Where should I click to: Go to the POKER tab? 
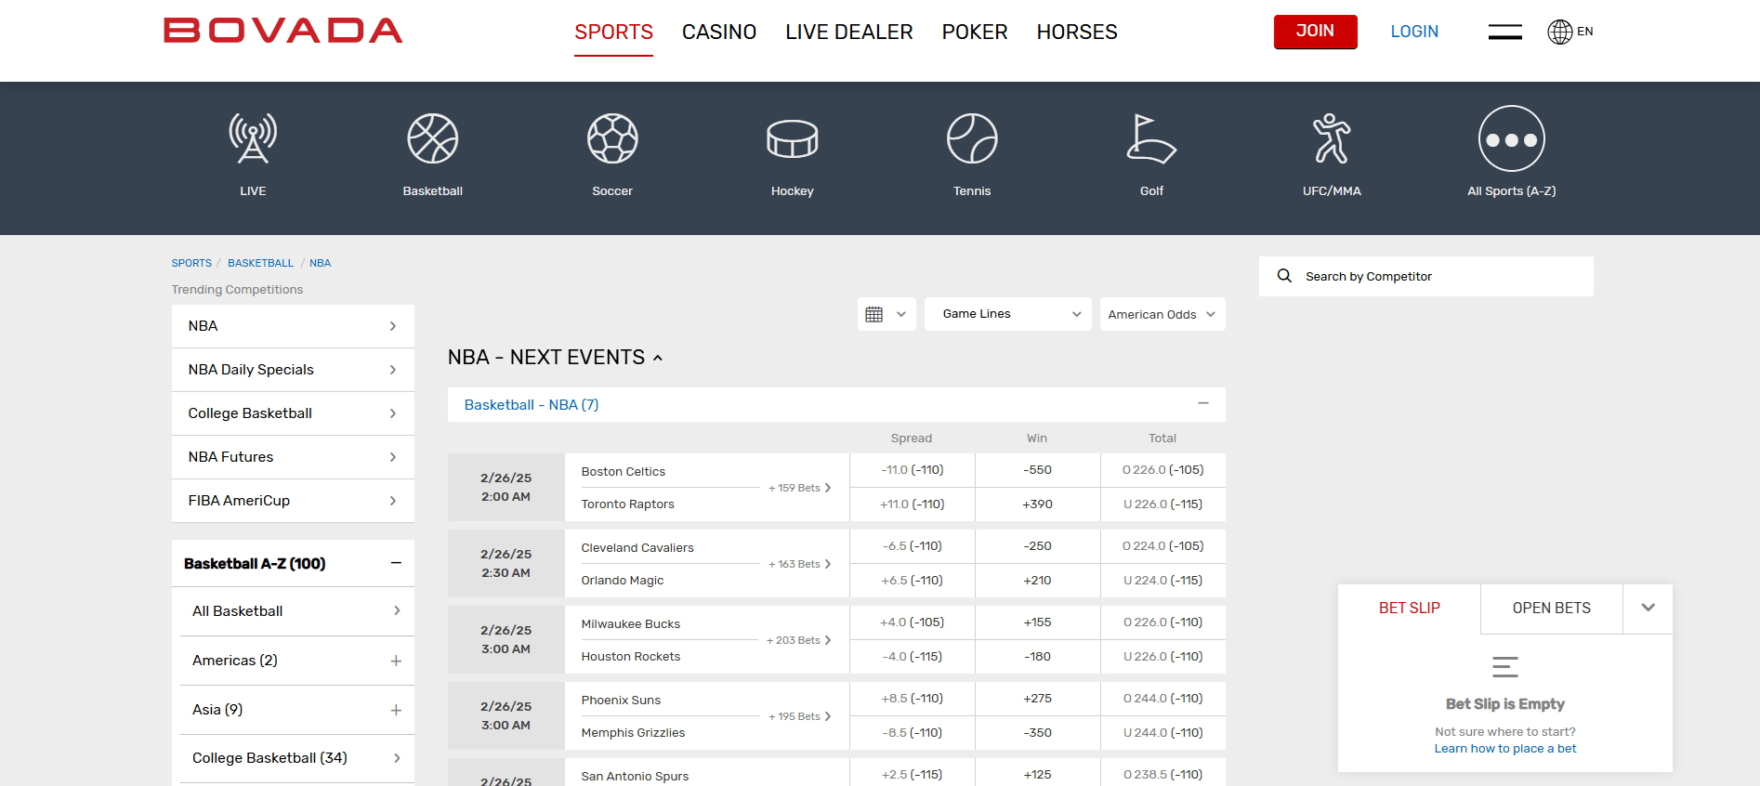(975, 33)
